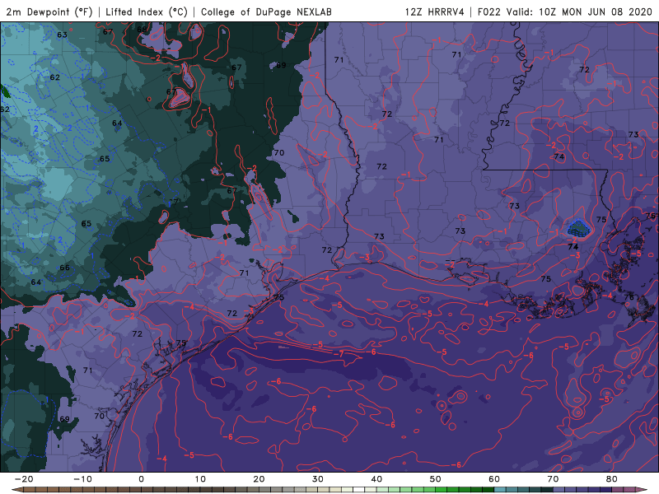Image resolution: width=659 pixels, height=494 pixels.
Task: Click the blue-outlined green dewpoint pocket
Action: coord(578,229)
